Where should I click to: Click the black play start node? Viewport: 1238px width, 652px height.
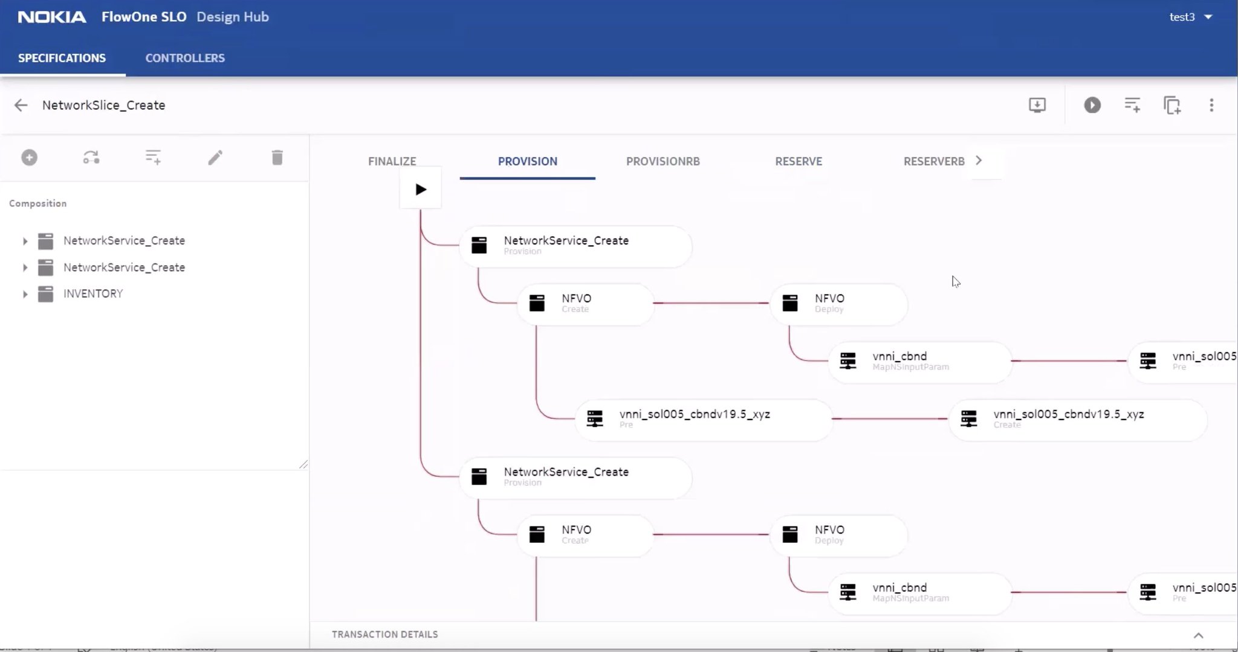[421, 190]
